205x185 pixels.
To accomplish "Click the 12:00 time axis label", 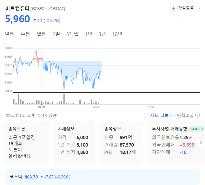I will (x=96, y=107).
